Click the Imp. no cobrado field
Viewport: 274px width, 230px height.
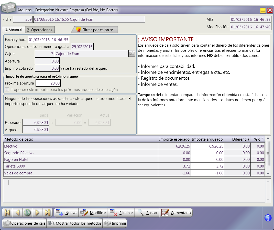[47, 68]
